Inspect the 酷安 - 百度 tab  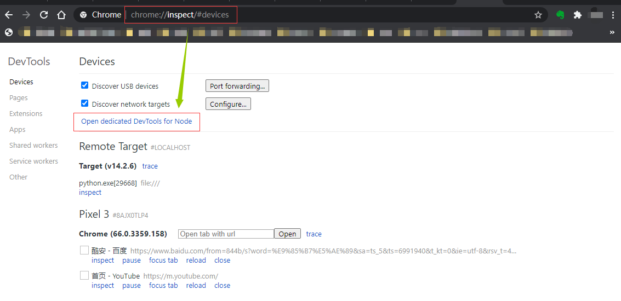(103, 261)
